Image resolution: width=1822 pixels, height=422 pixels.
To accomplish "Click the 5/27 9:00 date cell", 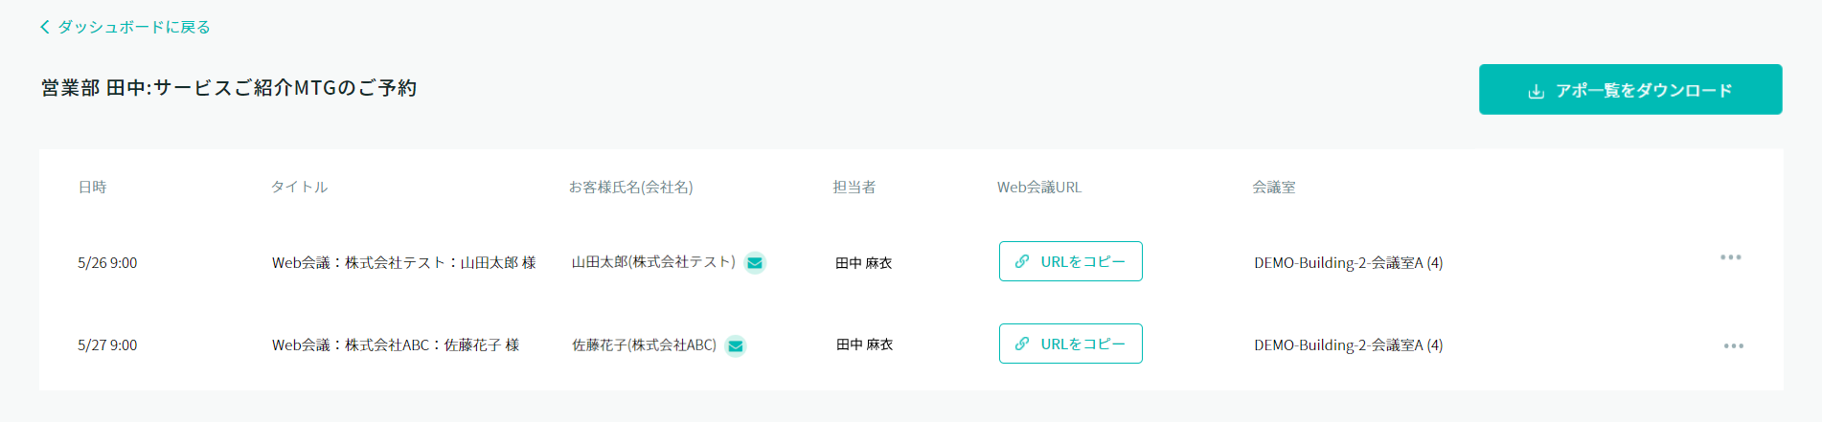I will [107, 345].
